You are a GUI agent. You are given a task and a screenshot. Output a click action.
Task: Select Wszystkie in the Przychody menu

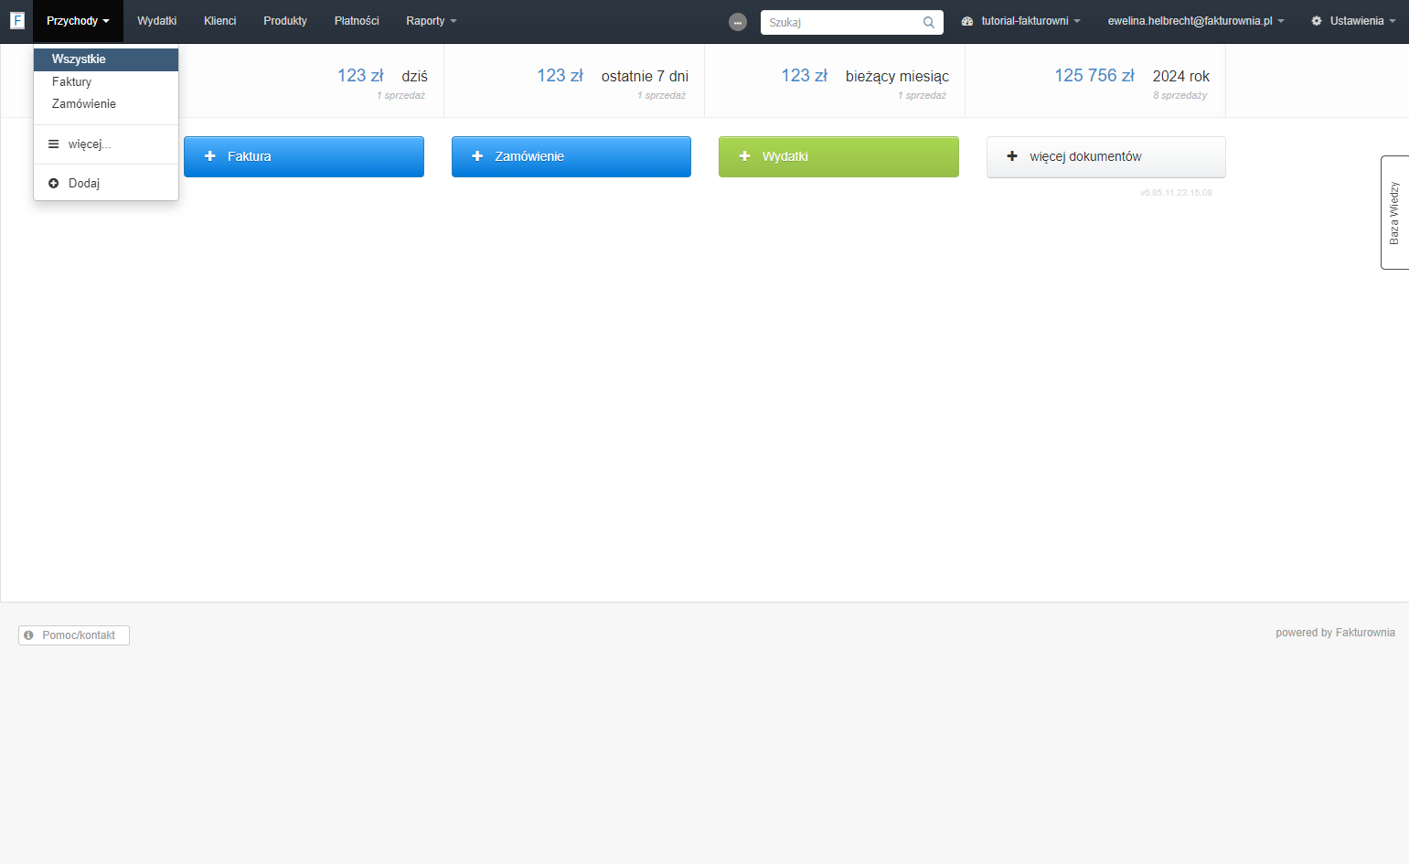(x=106, y=59)
